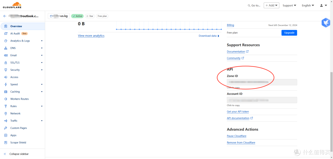
Task: Open Scrape Shield in sidebar
Action: (18, 143)
